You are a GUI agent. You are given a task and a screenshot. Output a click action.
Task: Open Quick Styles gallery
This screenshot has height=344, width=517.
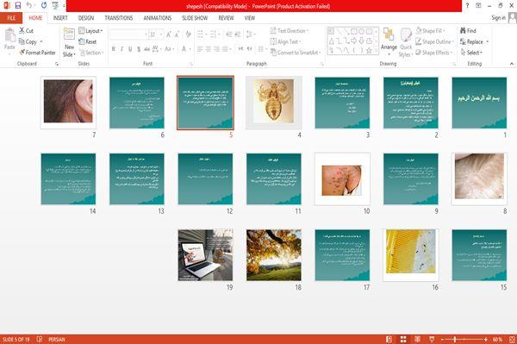click(x=406, y=43)
